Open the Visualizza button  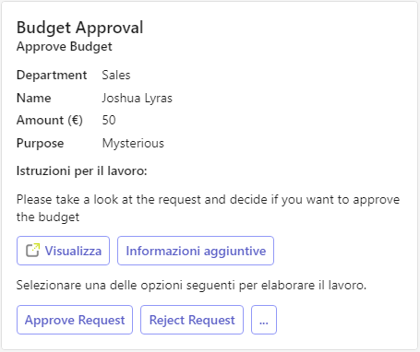pyautogui.click(x=63, y=251)
